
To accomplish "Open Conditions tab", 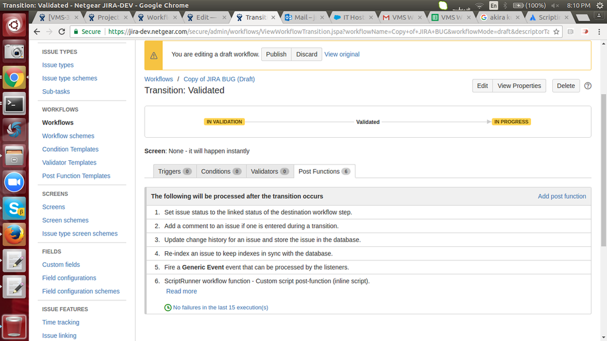I will tap(221, 171).
